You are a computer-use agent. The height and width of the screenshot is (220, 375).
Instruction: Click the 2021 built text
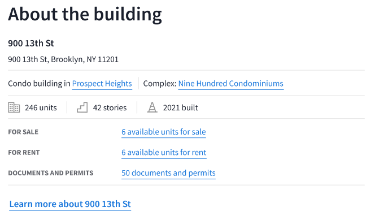point(181,107)
